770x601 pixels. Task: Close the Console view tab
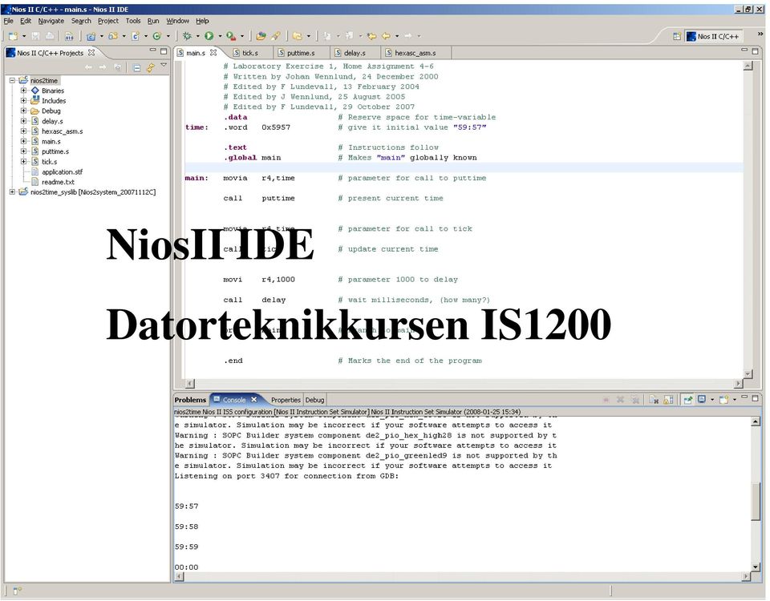coord(254,399)
